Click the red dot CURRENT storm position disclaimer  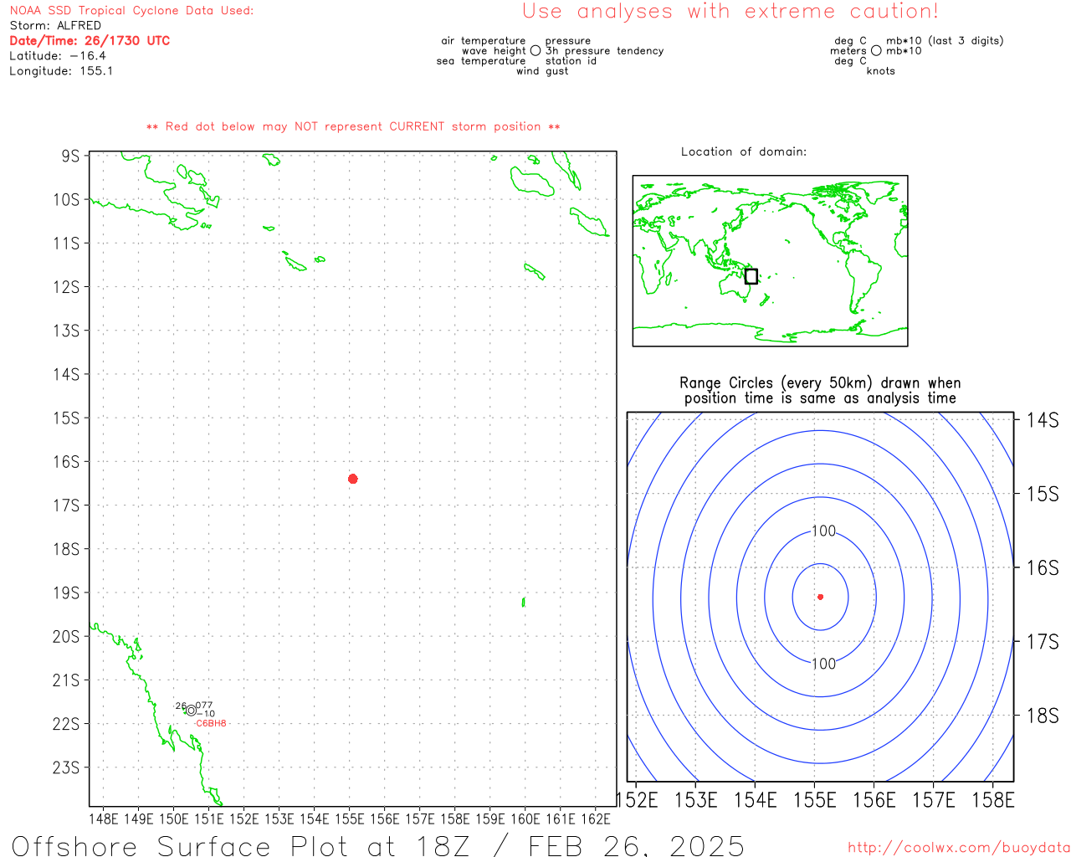click(x=353, y=127)
